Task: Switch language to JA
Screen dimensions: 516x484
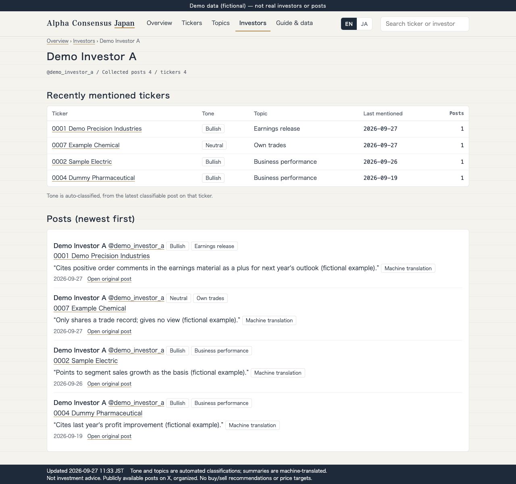Action: (364, 24)
